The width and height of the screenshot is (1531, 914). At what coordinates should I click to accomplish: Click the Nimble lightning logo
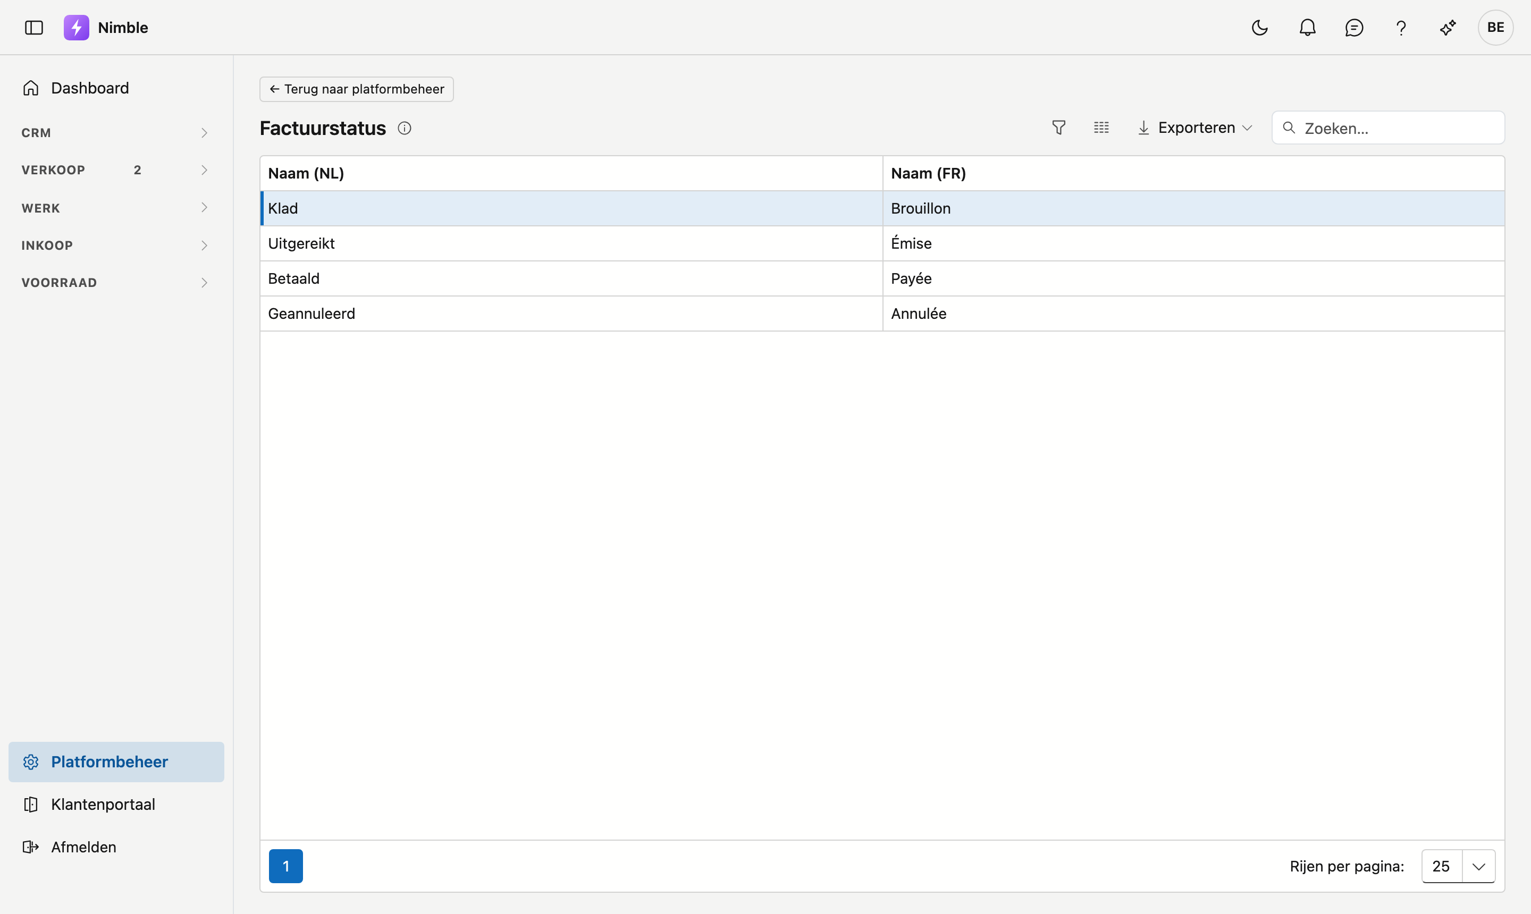pyautogui.click(x=77, y=28)
